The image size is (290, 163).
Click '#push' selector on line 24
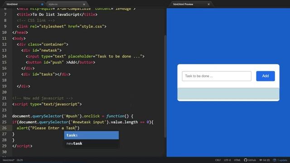72,116
